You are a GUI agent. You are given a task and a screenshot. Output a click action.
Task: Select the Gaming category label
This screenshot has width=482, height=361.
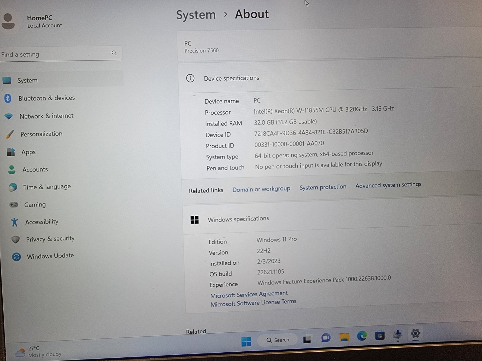click(35, 205)
